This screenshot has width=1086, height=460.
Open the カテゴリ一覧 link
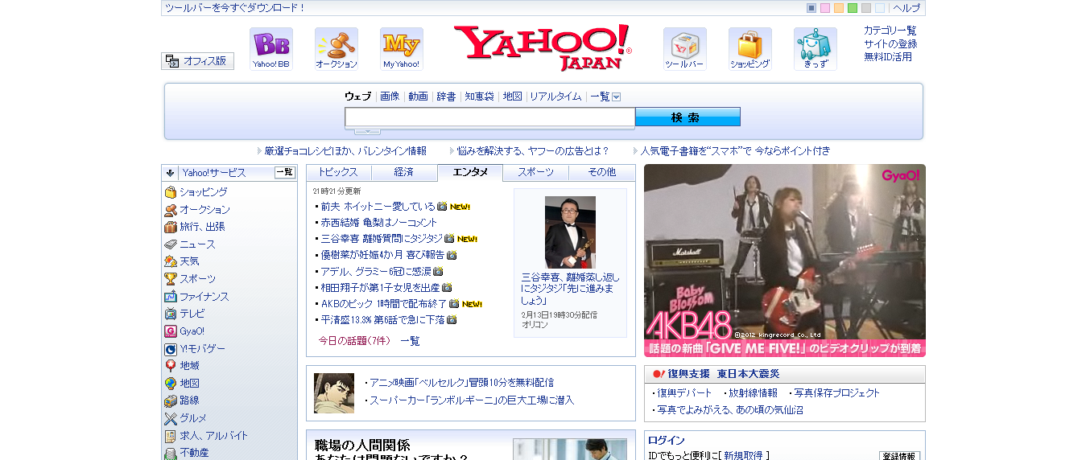(890, 31)
